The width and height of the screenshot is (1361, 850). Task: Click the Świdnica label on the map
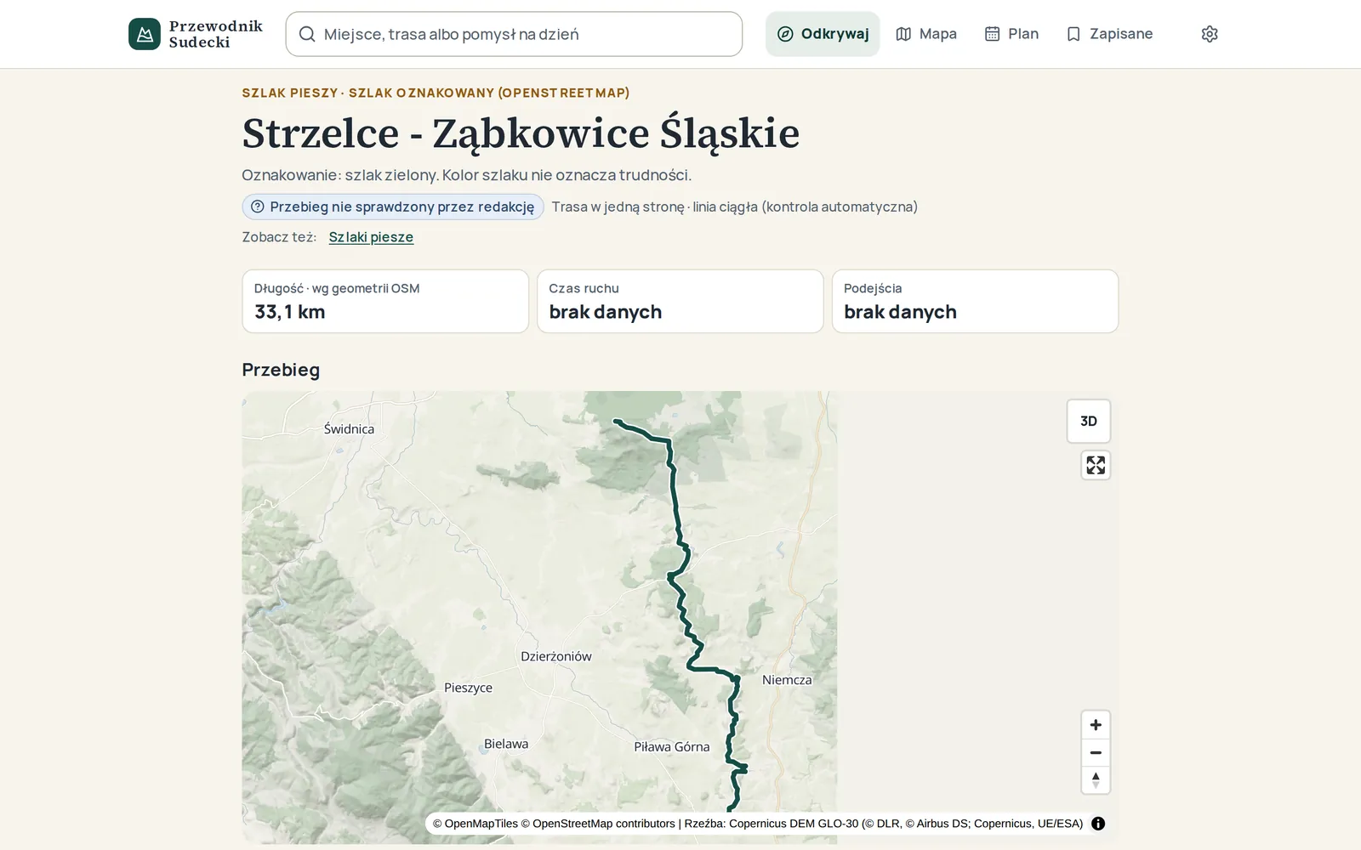(x=349, y=429)
